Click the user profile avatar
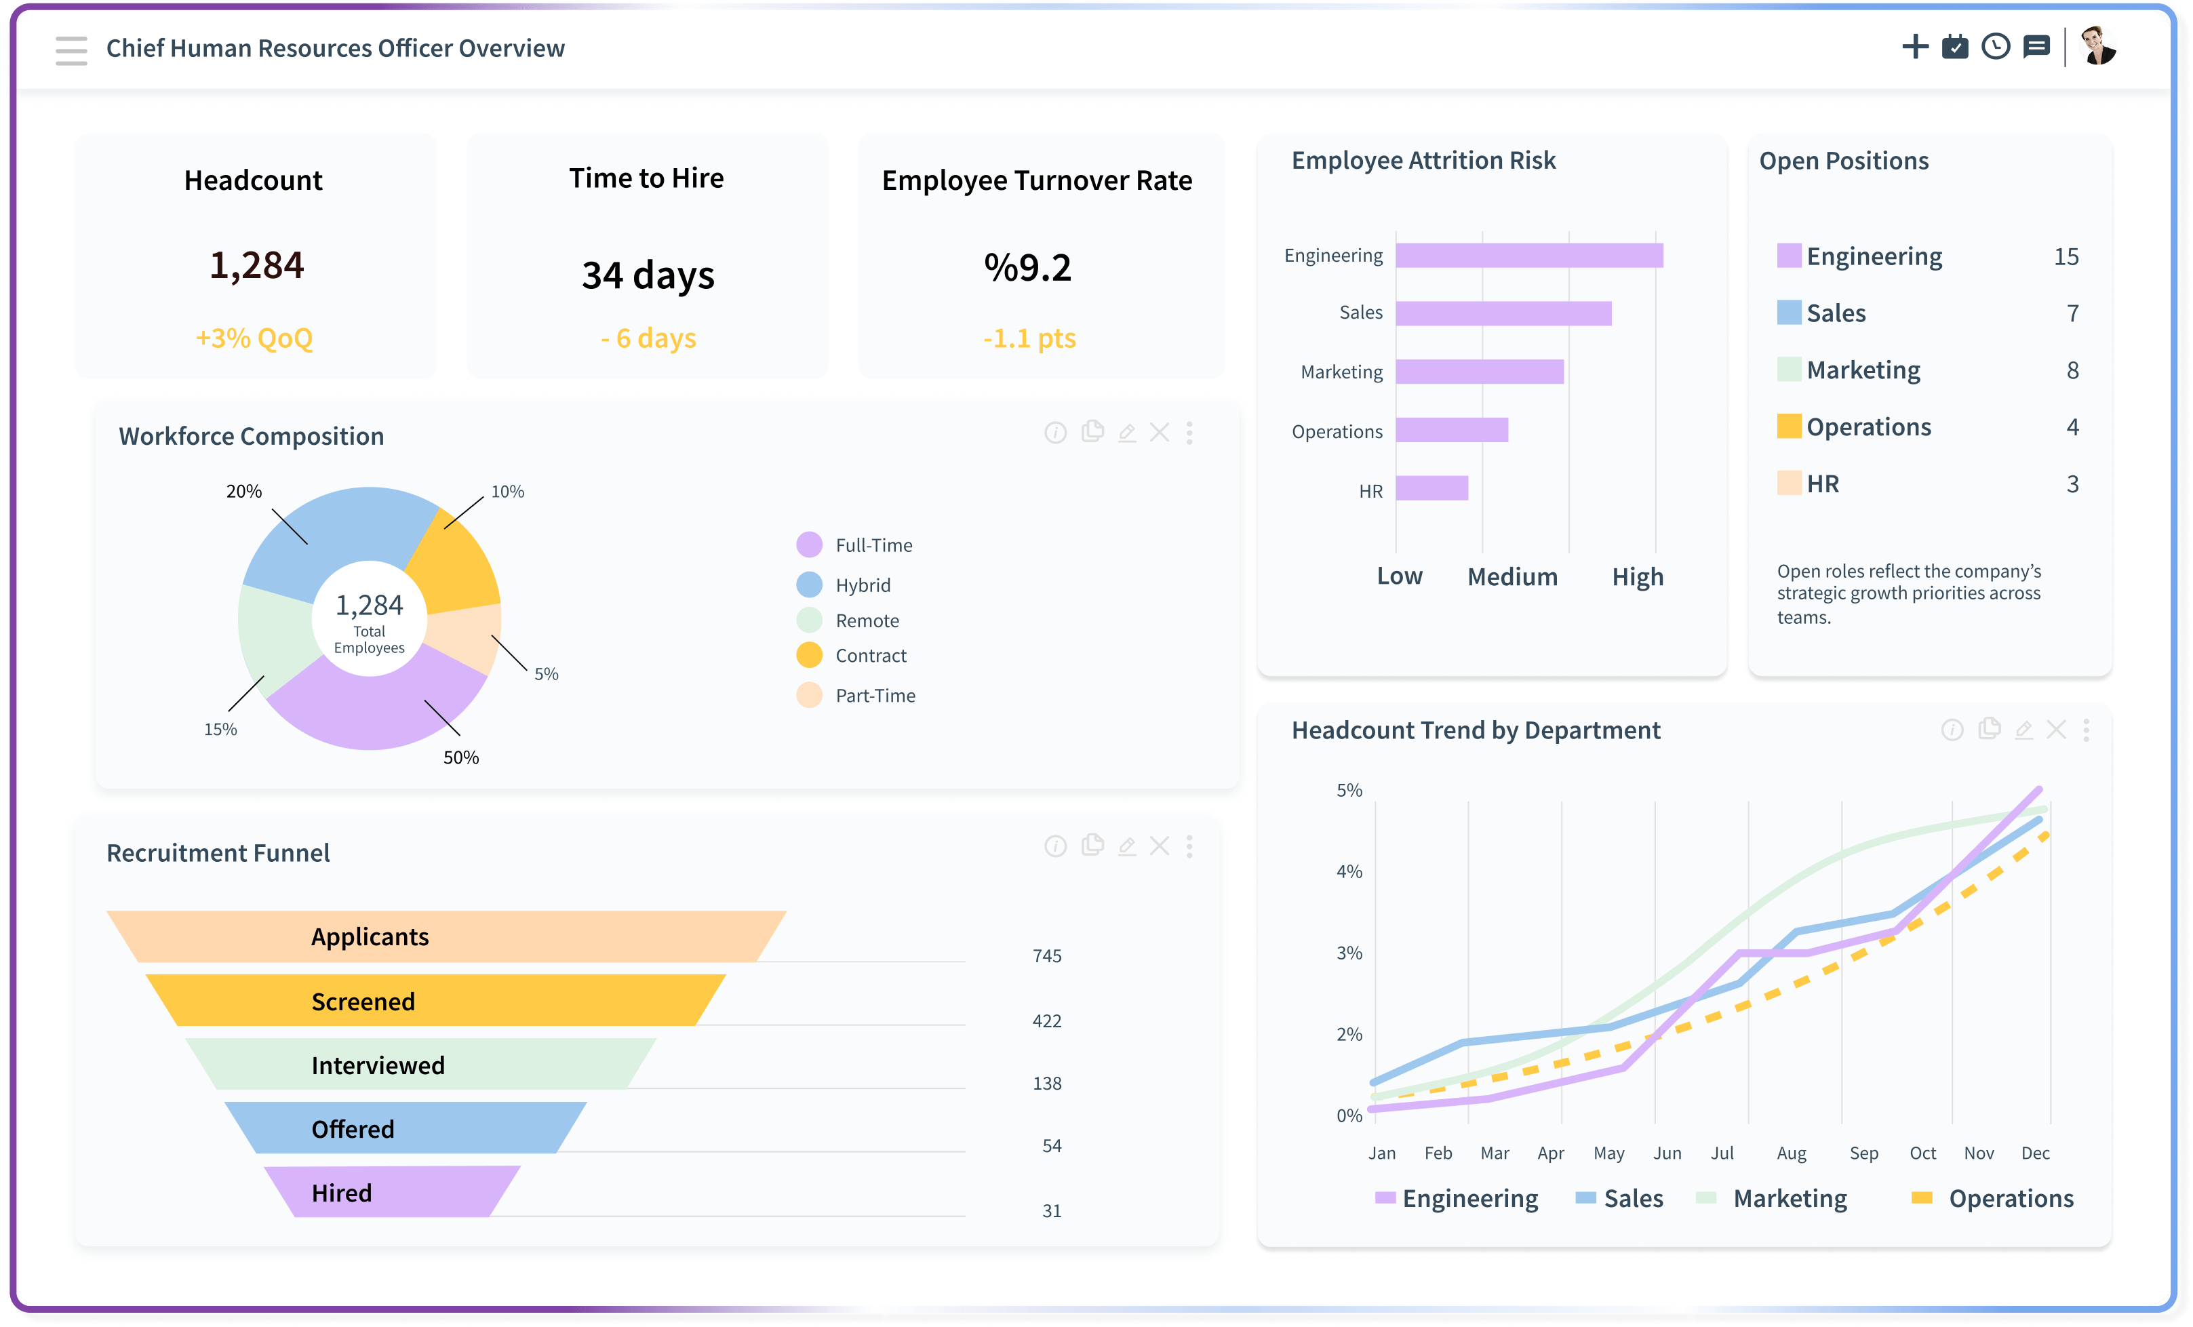The width and height of the screenshot is (2193, 1327). (2098, 46)
